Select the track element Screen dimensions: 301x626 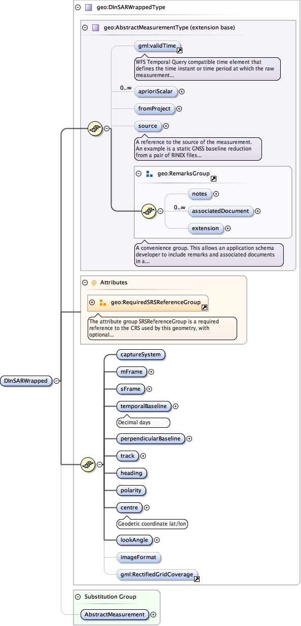coord(127,456)
